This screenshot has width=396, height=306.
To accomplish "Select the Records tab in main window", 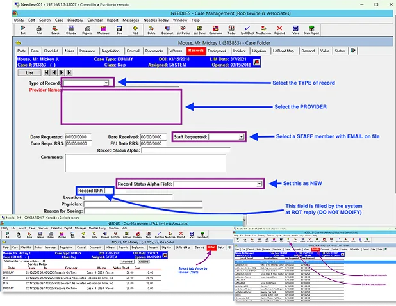I will point(195,51).
